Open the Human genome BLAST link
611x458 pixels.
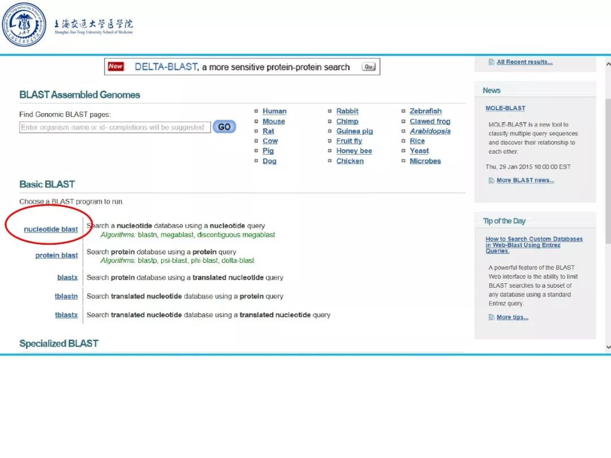pyautogui.click(x=274, y=111)
